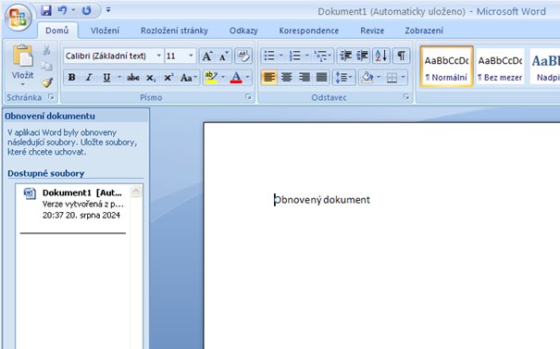The width and height of the screenshot is (560, 349).
Task: Click the Word icon of recovered Dokument1
Action: pos(30,193)
